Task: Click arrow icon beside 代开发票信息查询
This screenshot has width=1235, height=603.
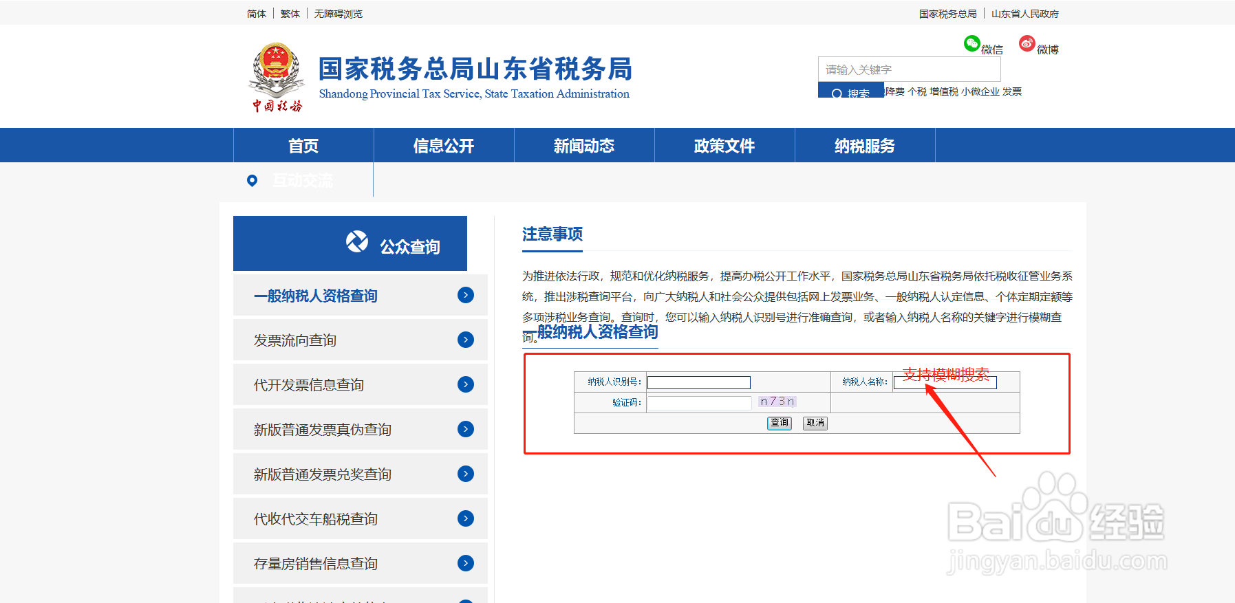Action: point(466,384)
